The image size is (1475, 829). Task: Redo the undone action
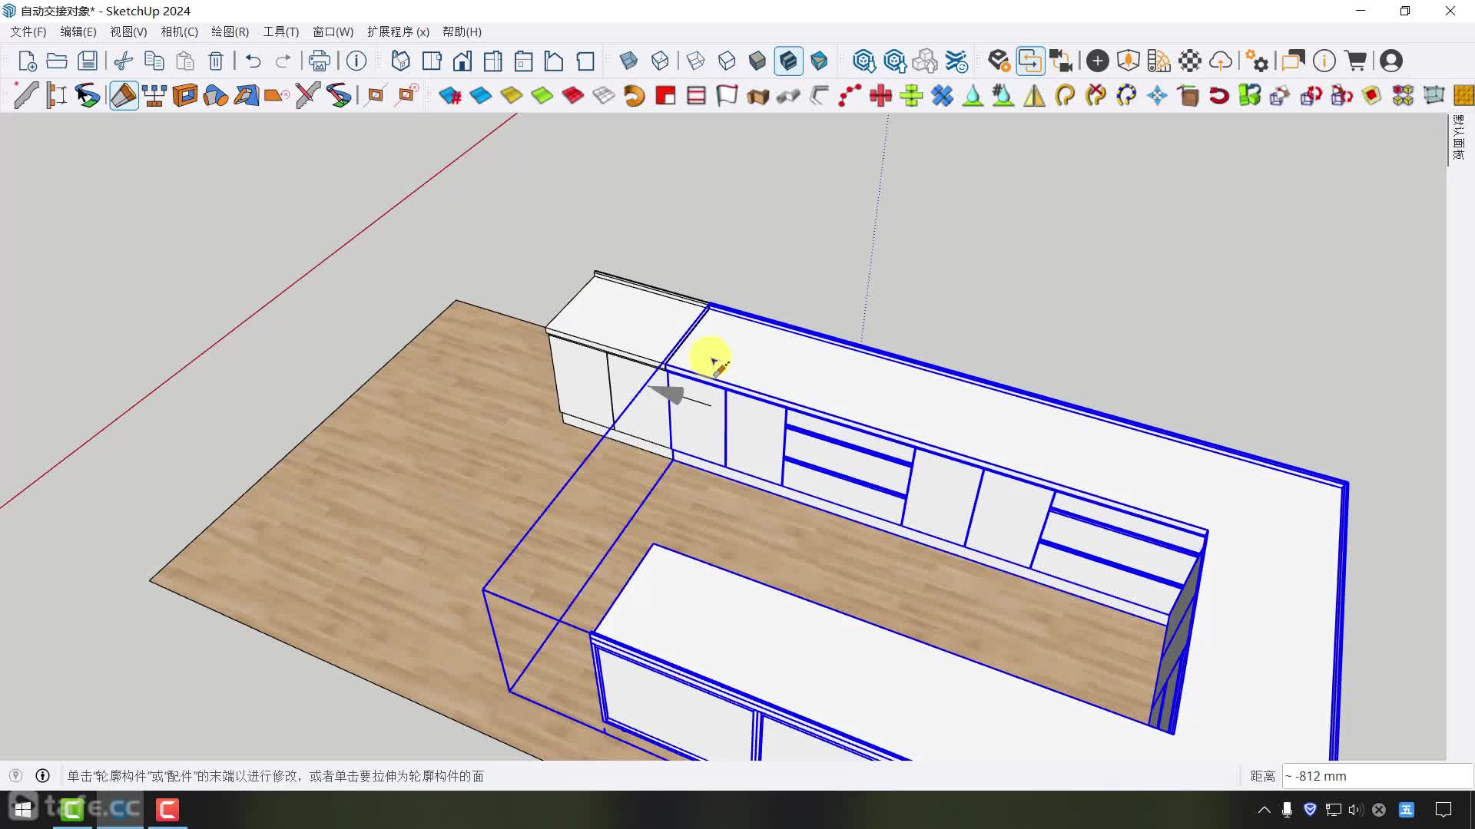coord(283,61)
